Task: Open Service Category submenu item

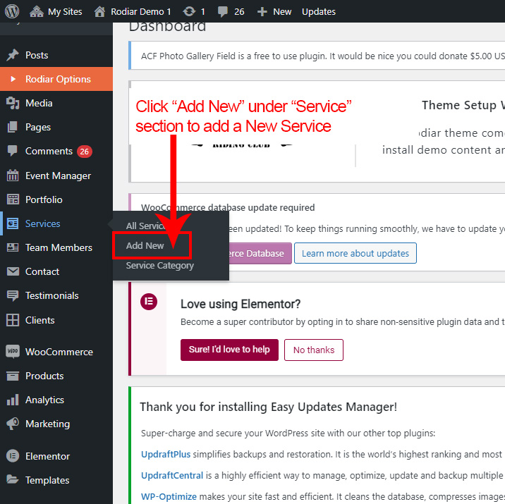Action: (159, 266)
